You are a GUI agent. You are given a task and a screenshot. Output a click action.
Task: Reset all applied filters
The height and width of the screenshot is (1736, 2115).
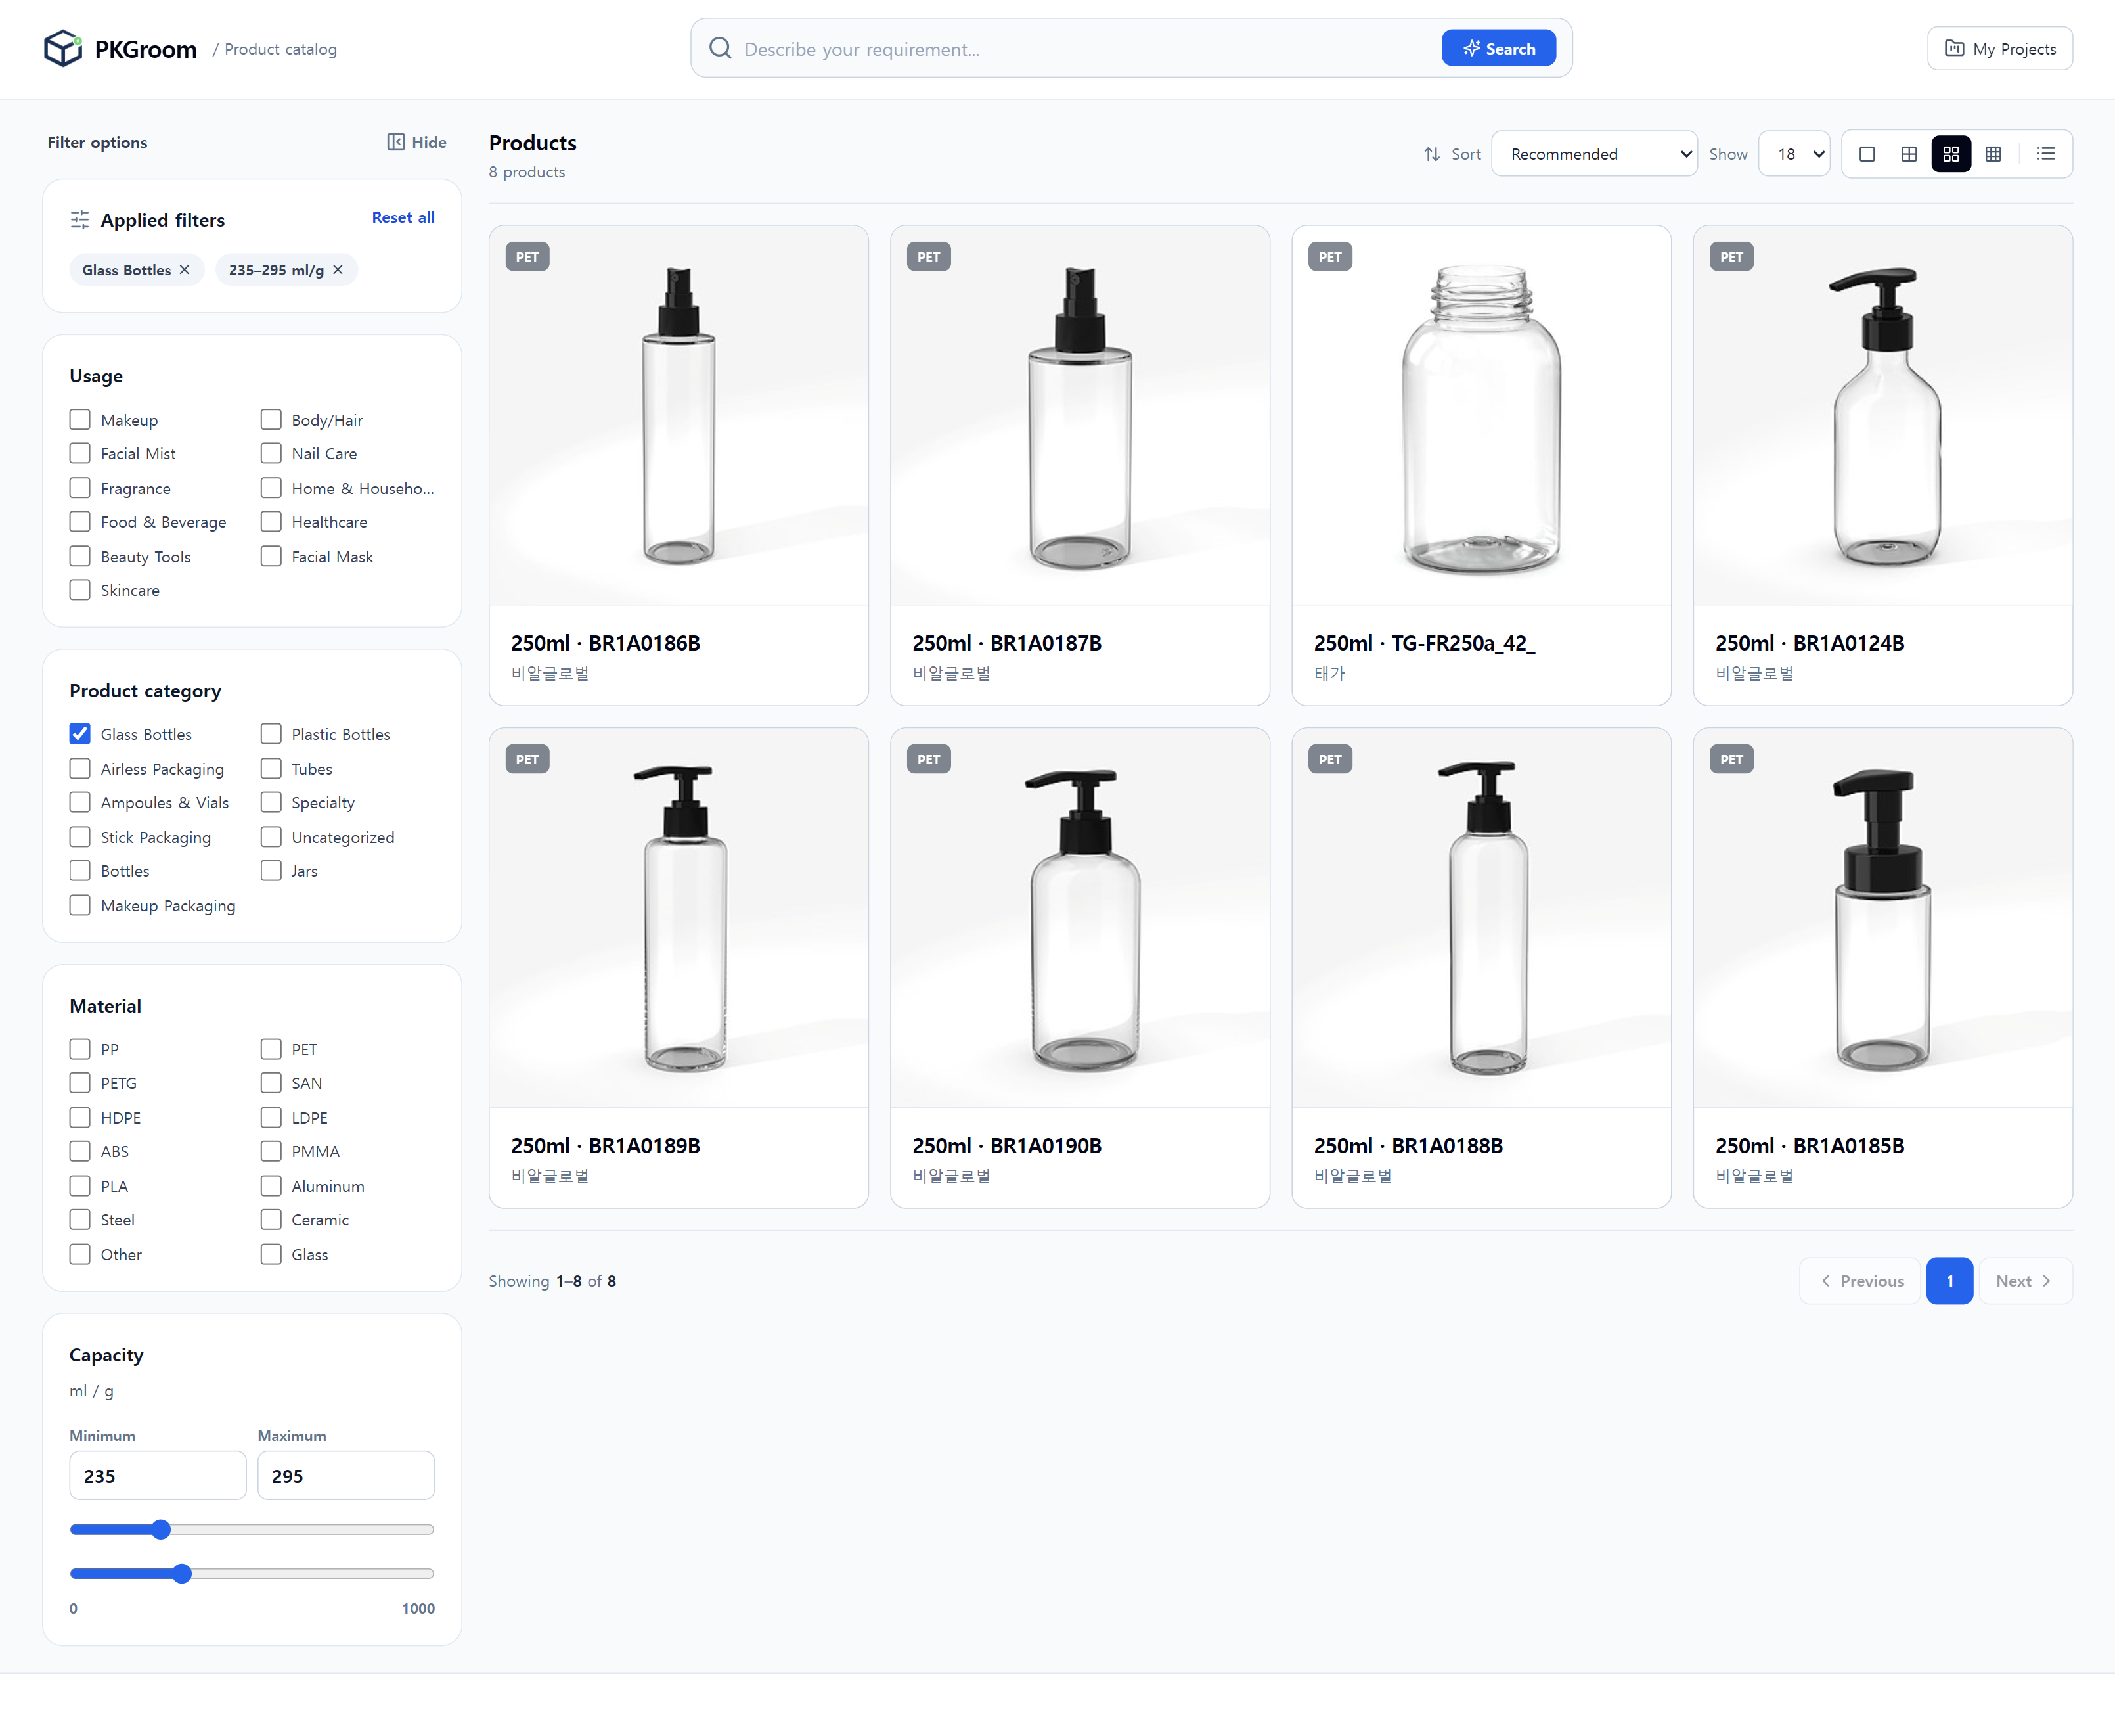coord(403,217)
